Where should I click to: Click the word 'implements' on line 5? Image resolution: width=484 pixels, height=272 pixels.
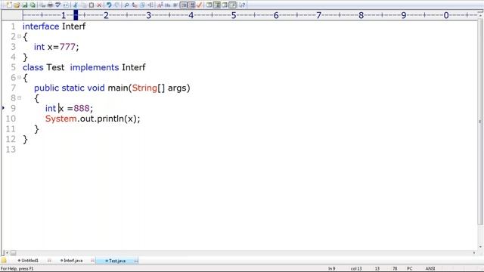pos(95,67)
